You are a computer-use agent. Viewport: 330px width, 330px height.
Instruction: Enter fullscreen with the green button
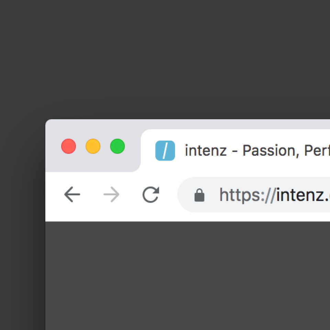(x=118, y=146)
